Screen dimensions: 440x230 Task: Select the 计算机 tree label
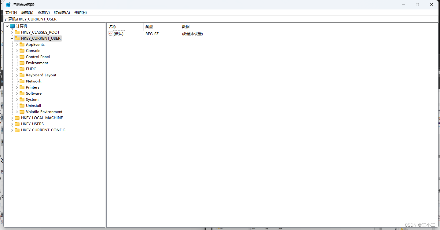click(22, 26)
